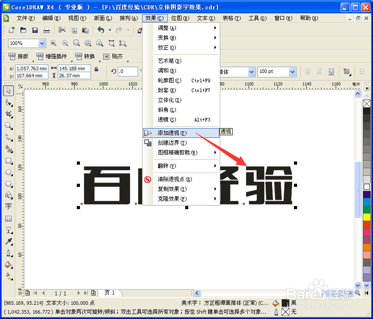This screenshot has width=373, height=319.
Task: Cut selection with the scissors icon
Action: 62,30
